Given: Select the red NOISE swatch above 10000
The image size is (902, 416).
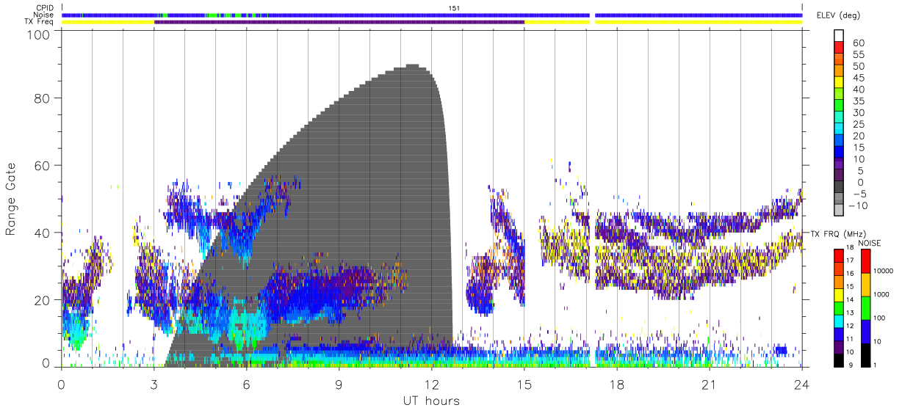Looking at the screenshot, I should 865,261.
